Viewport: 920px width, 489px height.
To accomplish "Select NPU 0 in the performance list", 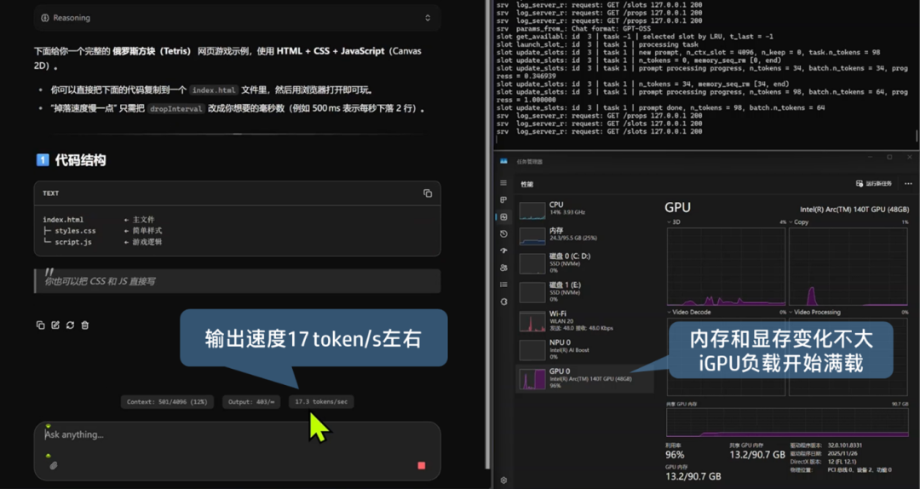I will click(585, 349).
